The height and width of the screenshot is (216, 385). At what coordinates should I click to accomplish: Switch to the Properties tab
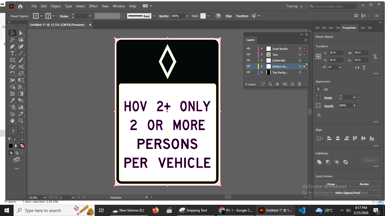coord(349,28)
